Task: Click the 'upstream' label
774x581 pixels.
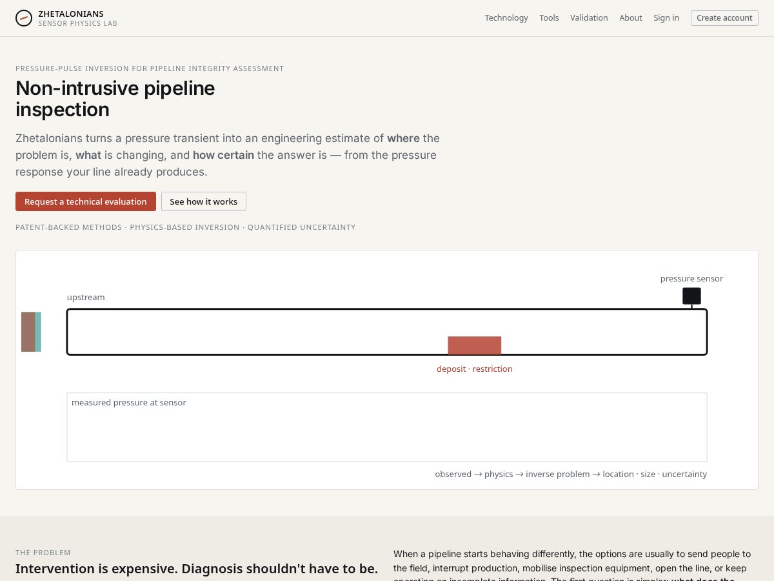Action: [x=86, y=297]
